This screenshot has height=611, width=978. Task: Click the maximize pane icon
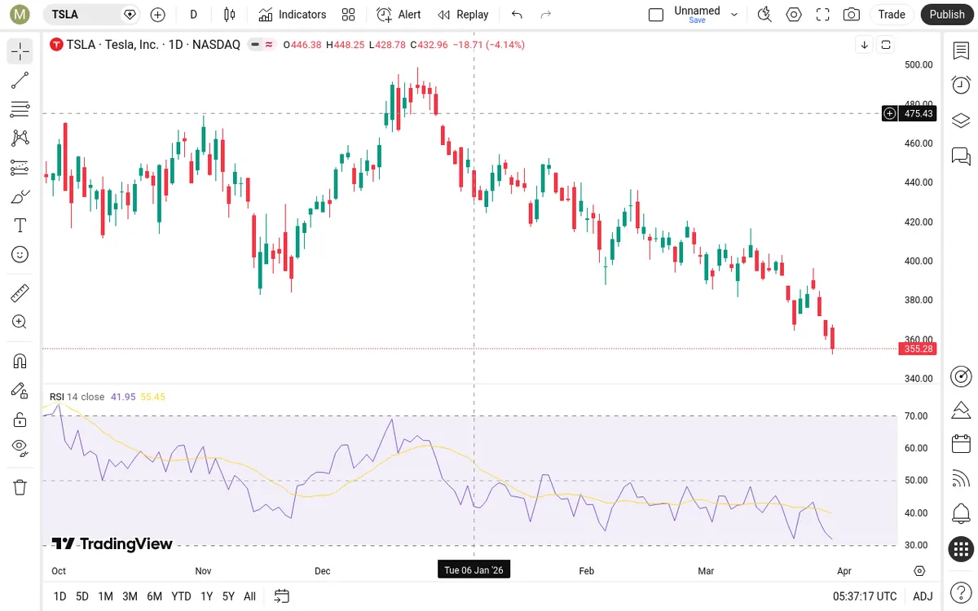(x=886, y=45)
